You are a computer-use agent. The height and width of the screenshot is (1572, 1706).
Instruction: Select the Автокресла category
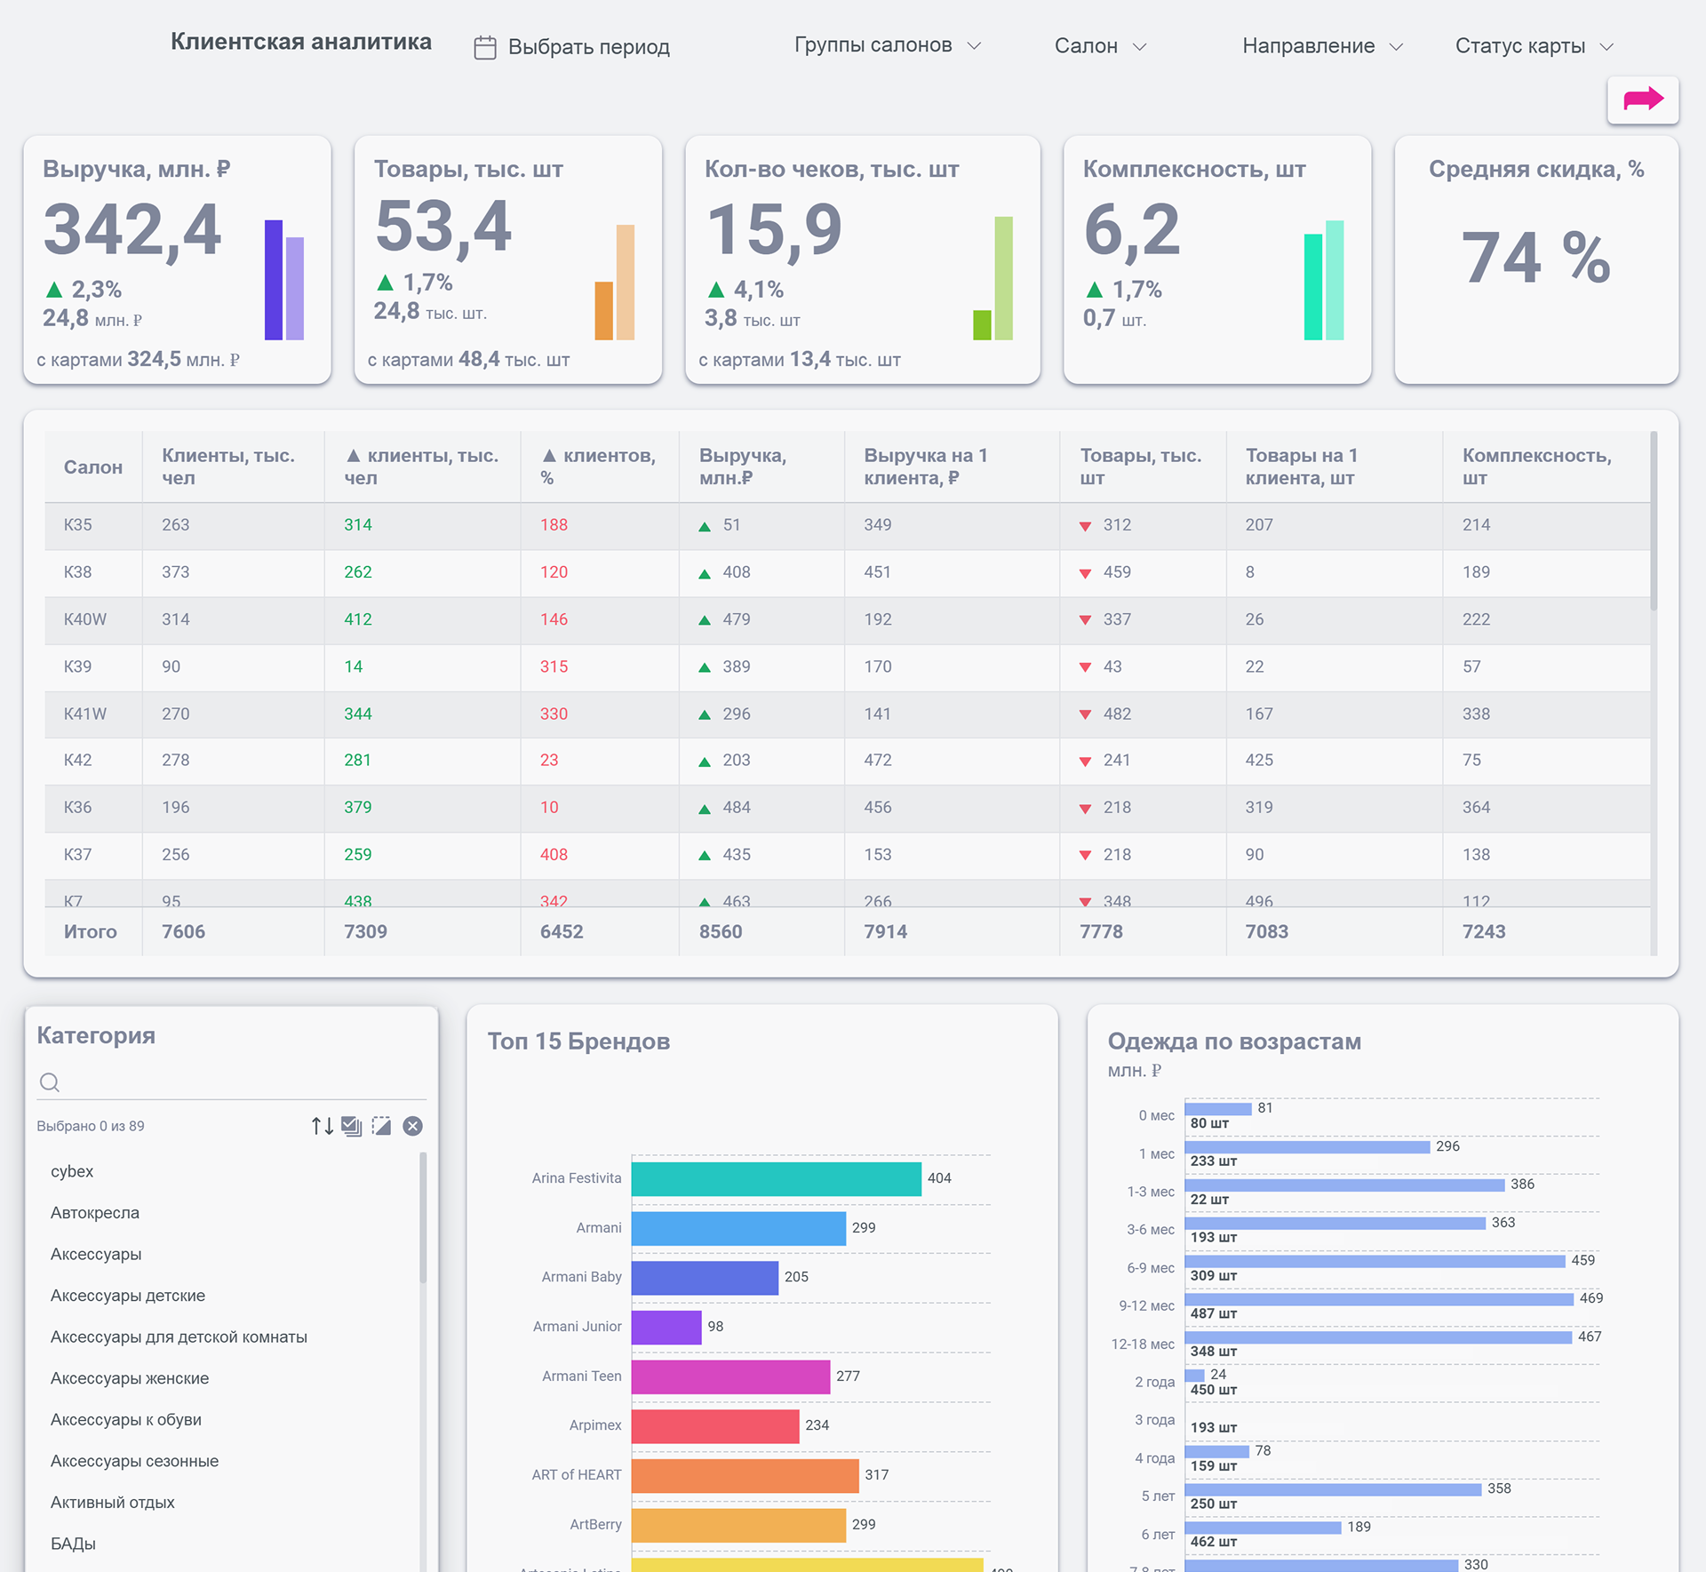95,1213
